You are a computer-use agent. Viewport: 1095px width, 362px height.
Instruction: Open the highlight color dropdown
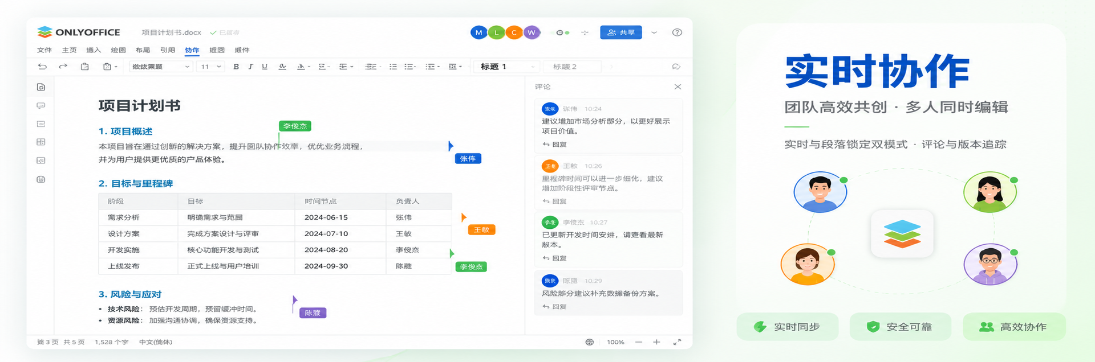click(309, 67)
